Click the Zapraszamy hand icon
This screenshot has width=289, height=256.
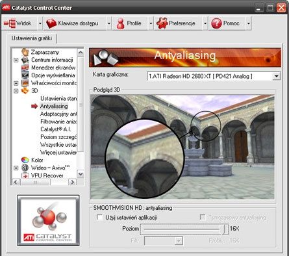[25, 52]
